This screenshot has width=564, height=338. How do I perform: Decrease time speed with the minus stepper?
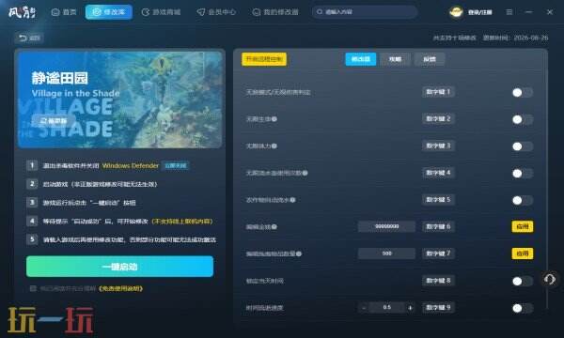click(364, 308)
